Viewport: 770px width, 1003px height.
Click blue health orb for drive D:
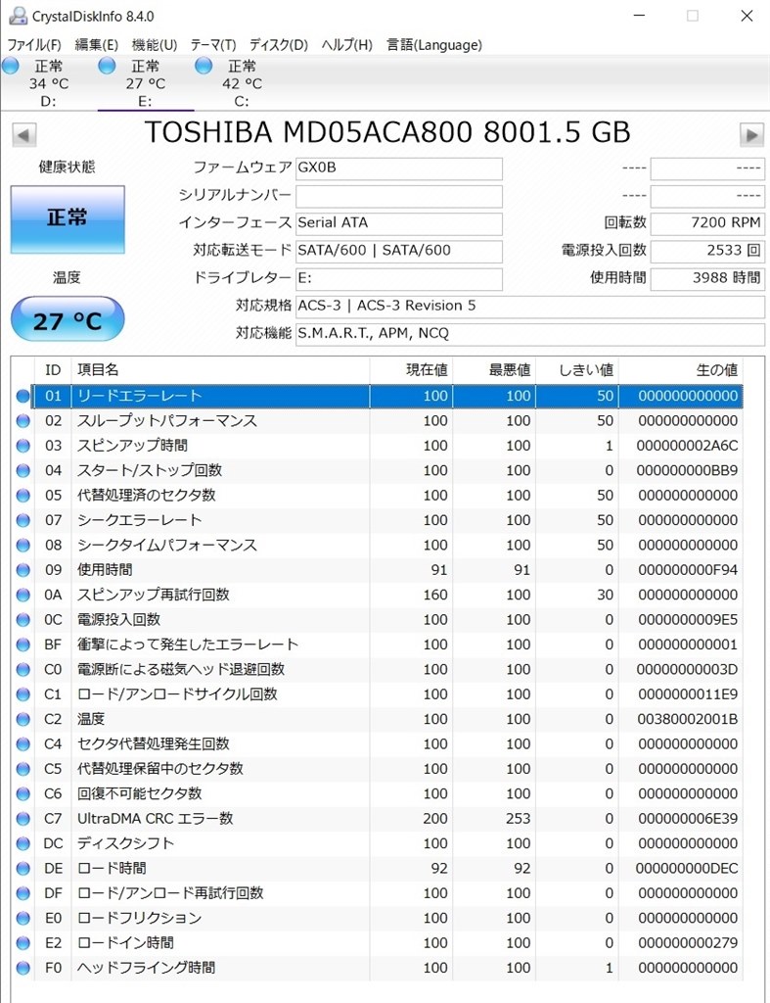click(11, 66)
